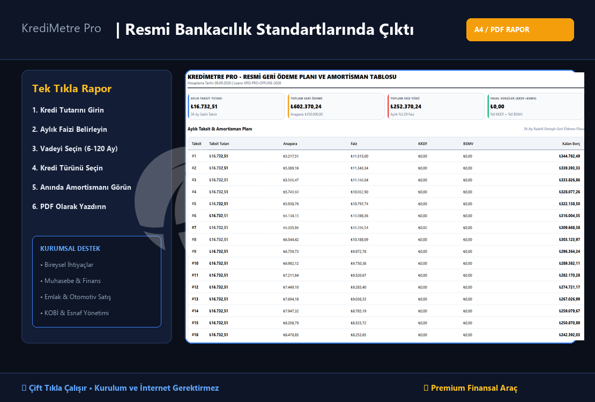Viewport: 595px width, 402px height.
Task: Click the 36 Ay Sabit Taksit note
Action: tap(204, 114)
